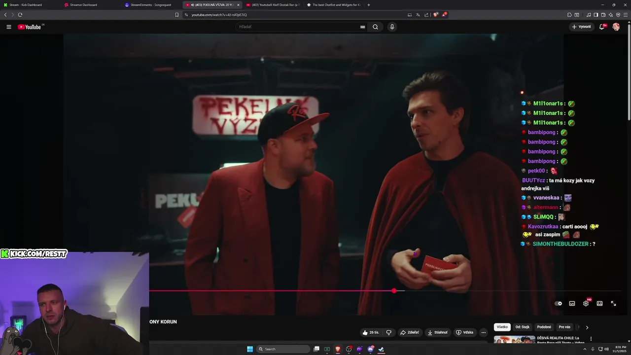The width and height of the screenshot is (631, 355).
Task: Open more actions ellipsis under video
Action: click(484, 332)
